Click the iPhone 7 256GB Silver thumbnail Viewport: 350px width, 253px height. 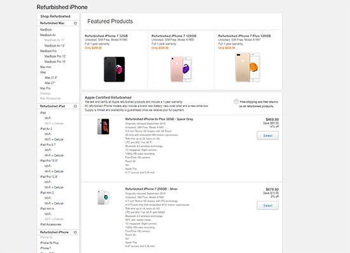click(x=103, y=197)
